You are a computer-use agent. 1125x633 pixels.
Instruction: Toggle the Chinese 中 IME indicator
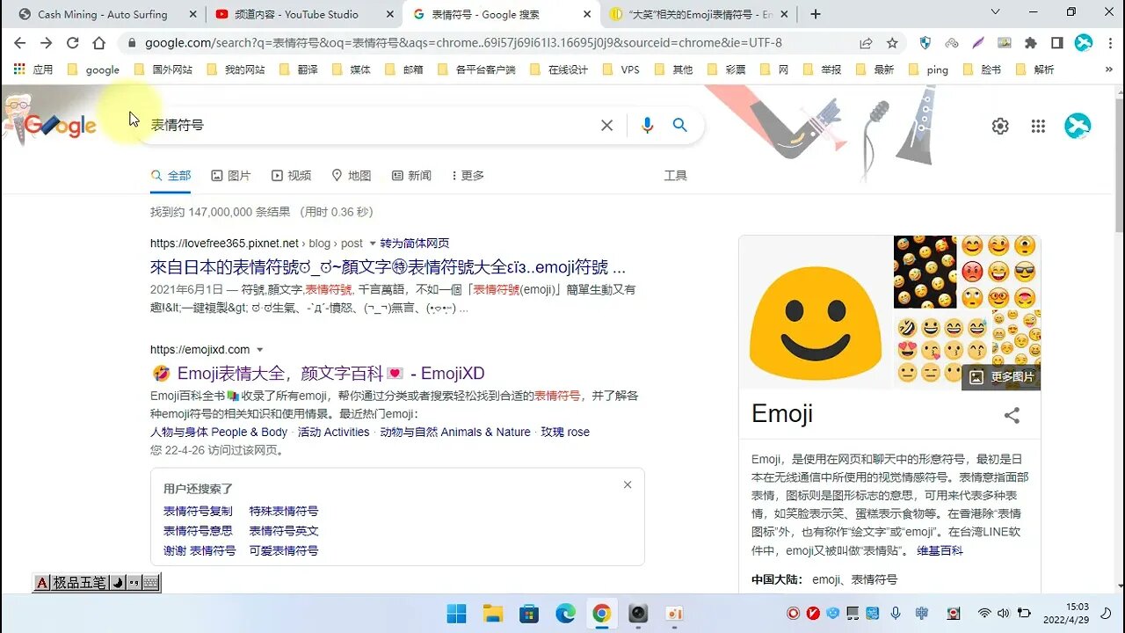click(922, 613)
